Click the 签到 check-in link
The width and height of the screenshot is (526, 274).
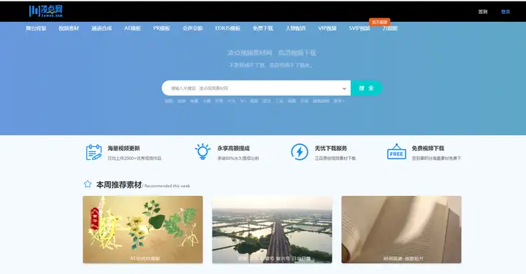483,12
